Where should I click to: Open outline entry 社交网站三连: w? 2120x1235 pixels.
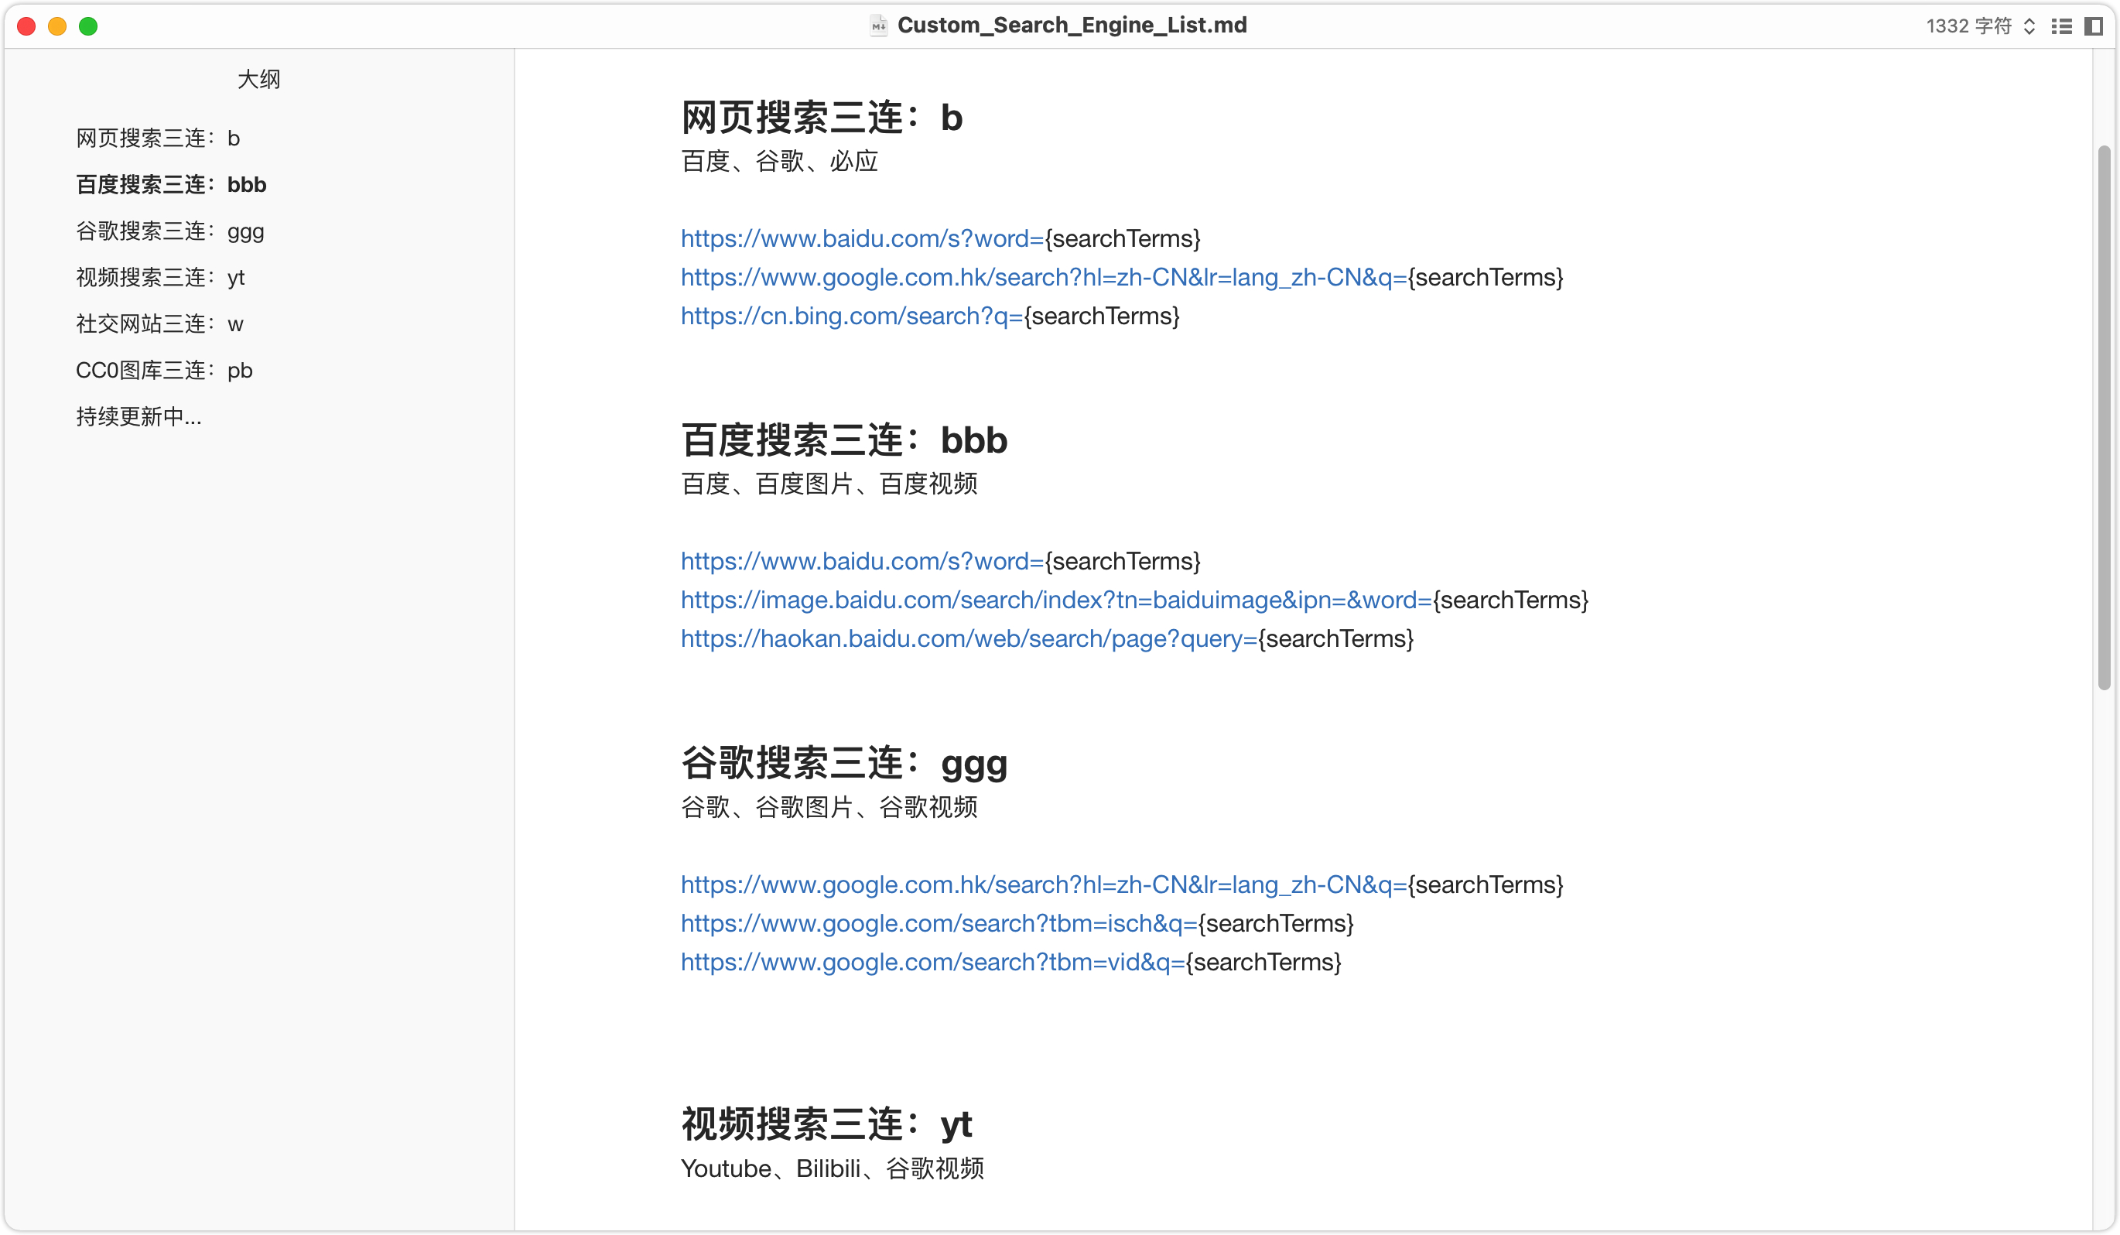(160, 324)
